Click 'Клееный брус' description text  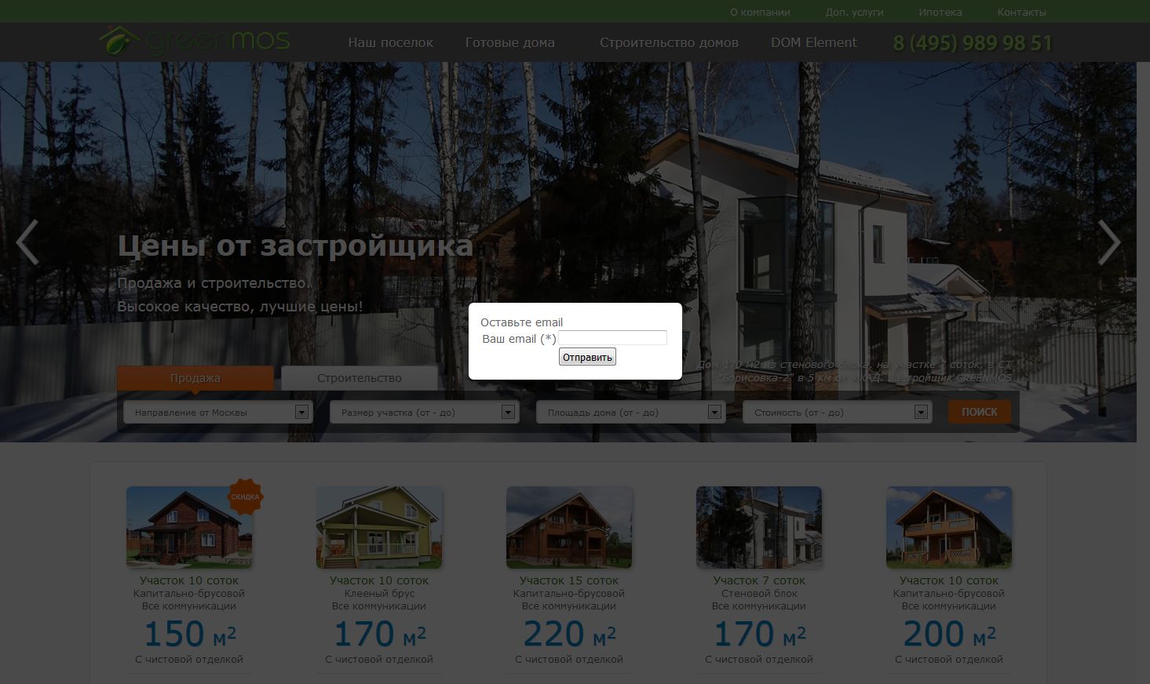click(x=379, y=594)
